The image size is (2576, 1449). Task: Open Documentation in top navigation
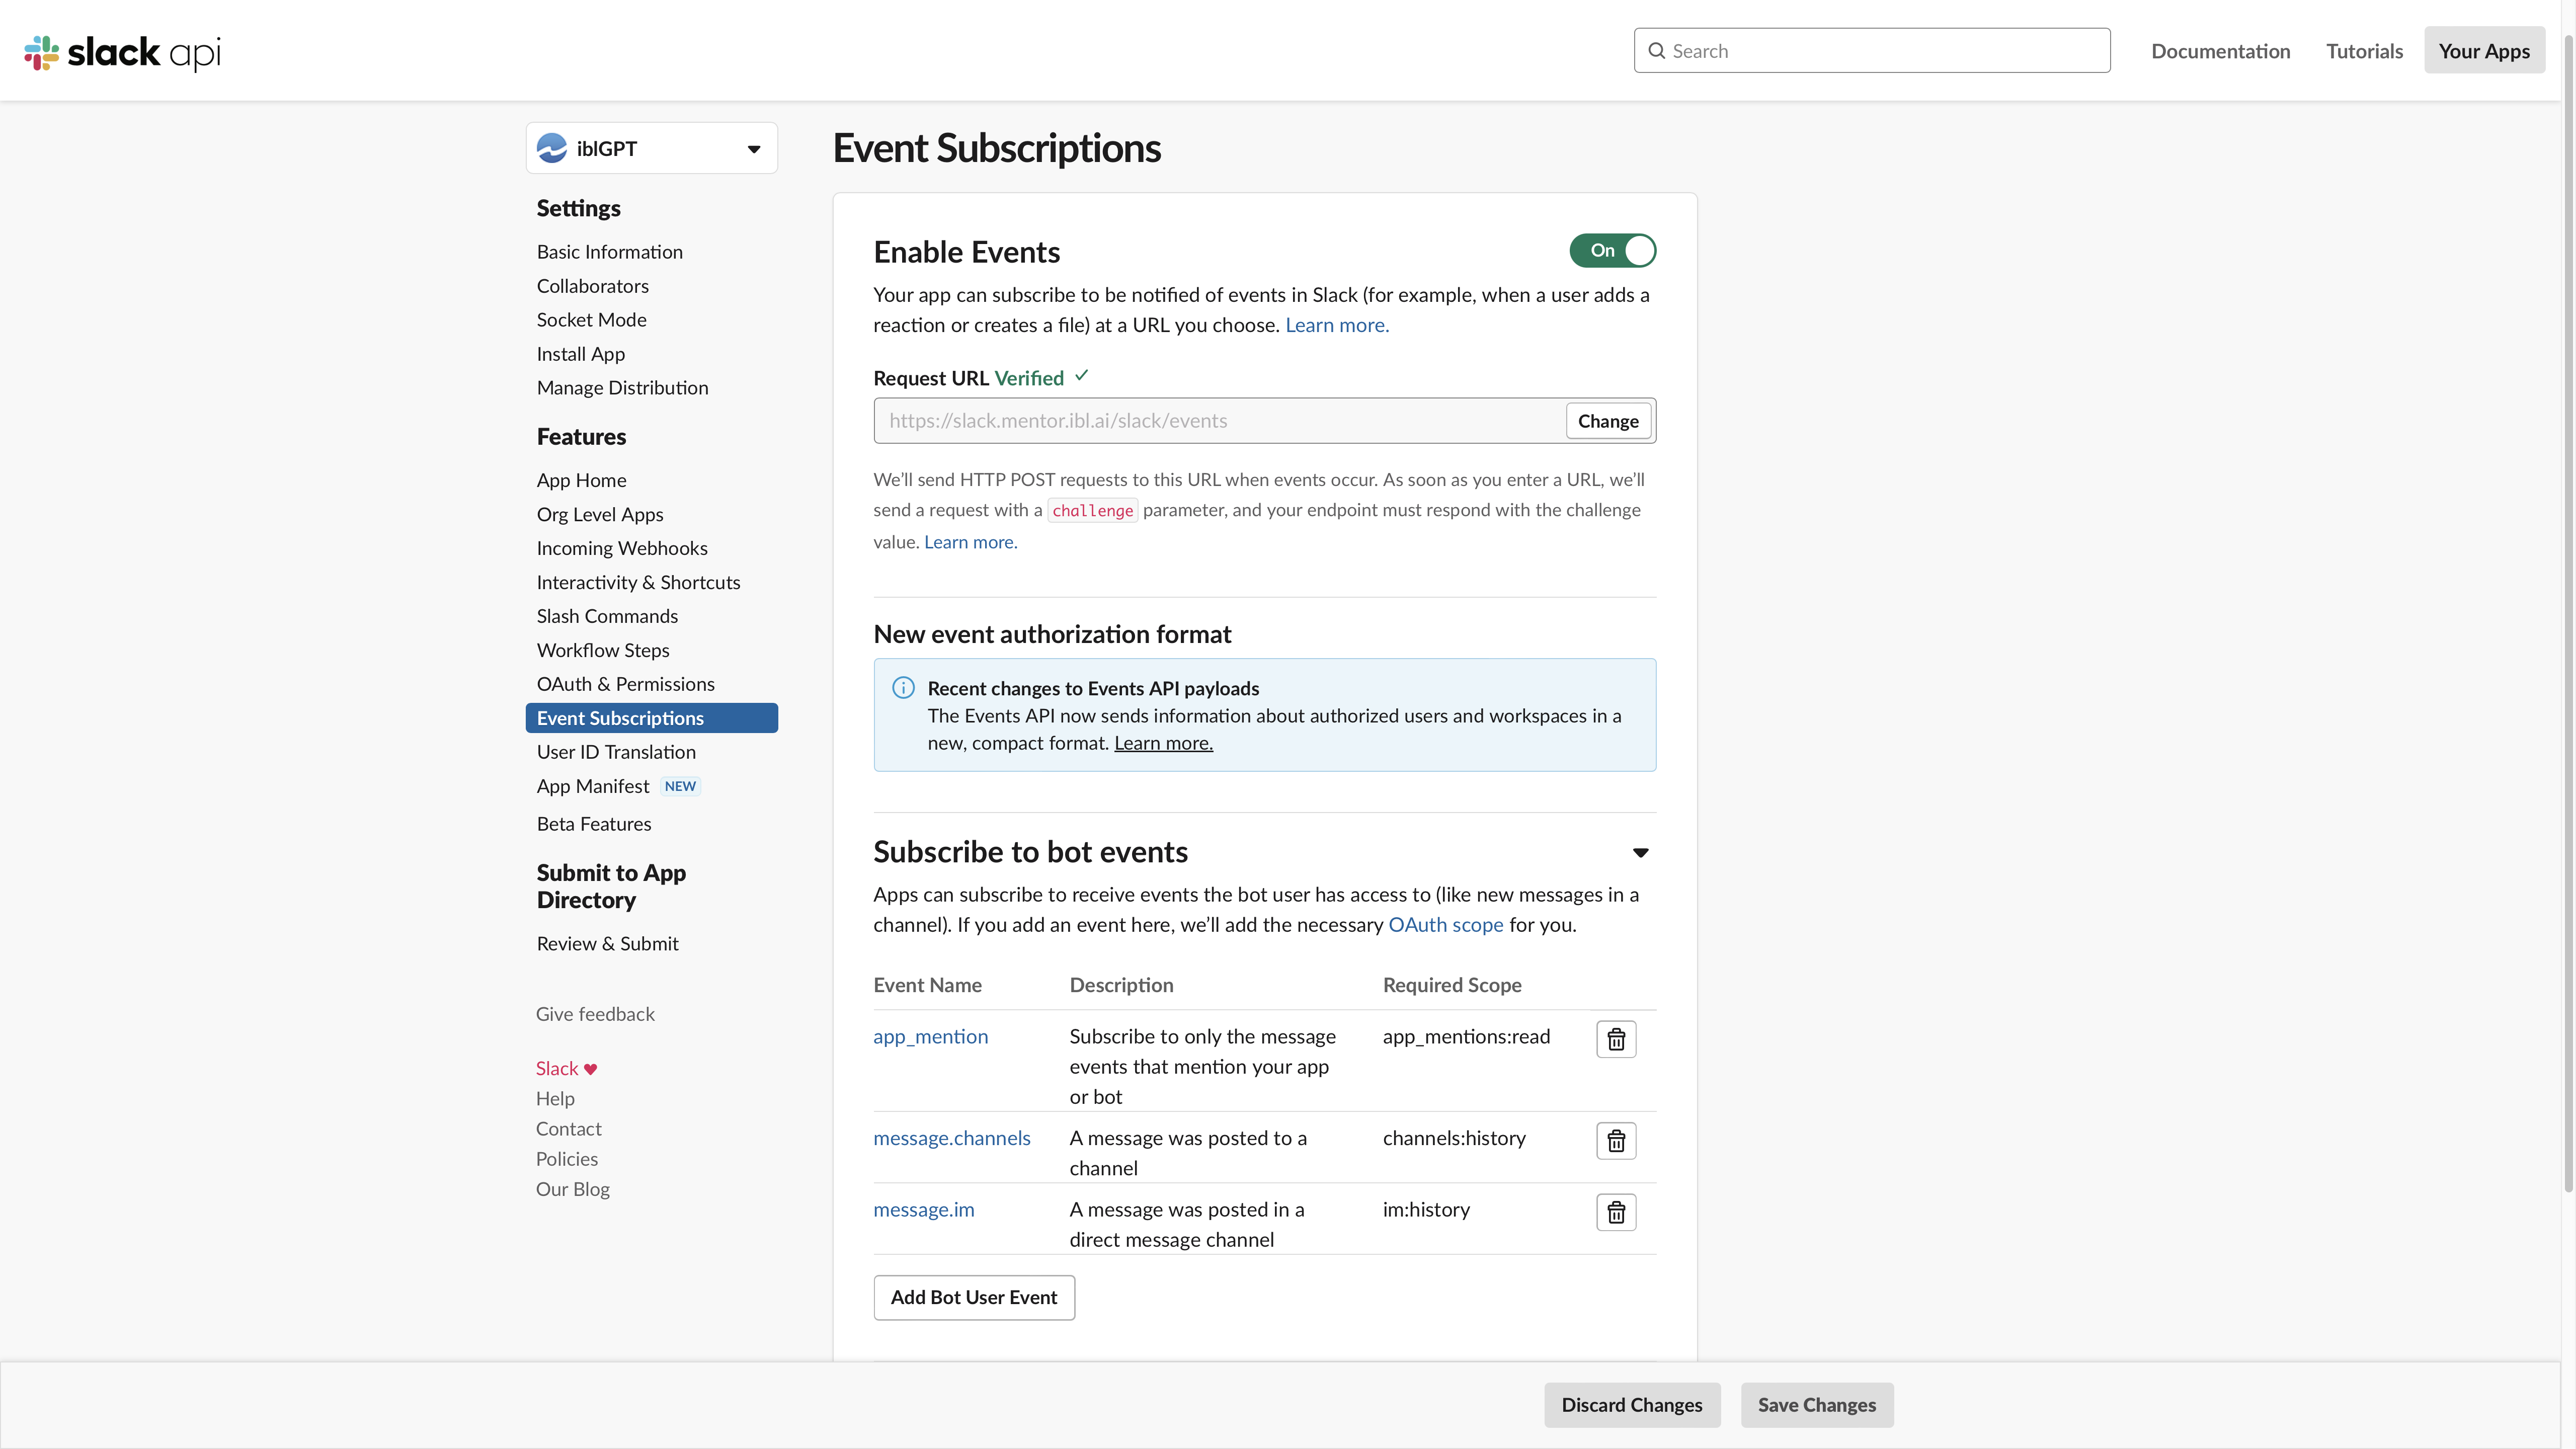coord(2220,51)
